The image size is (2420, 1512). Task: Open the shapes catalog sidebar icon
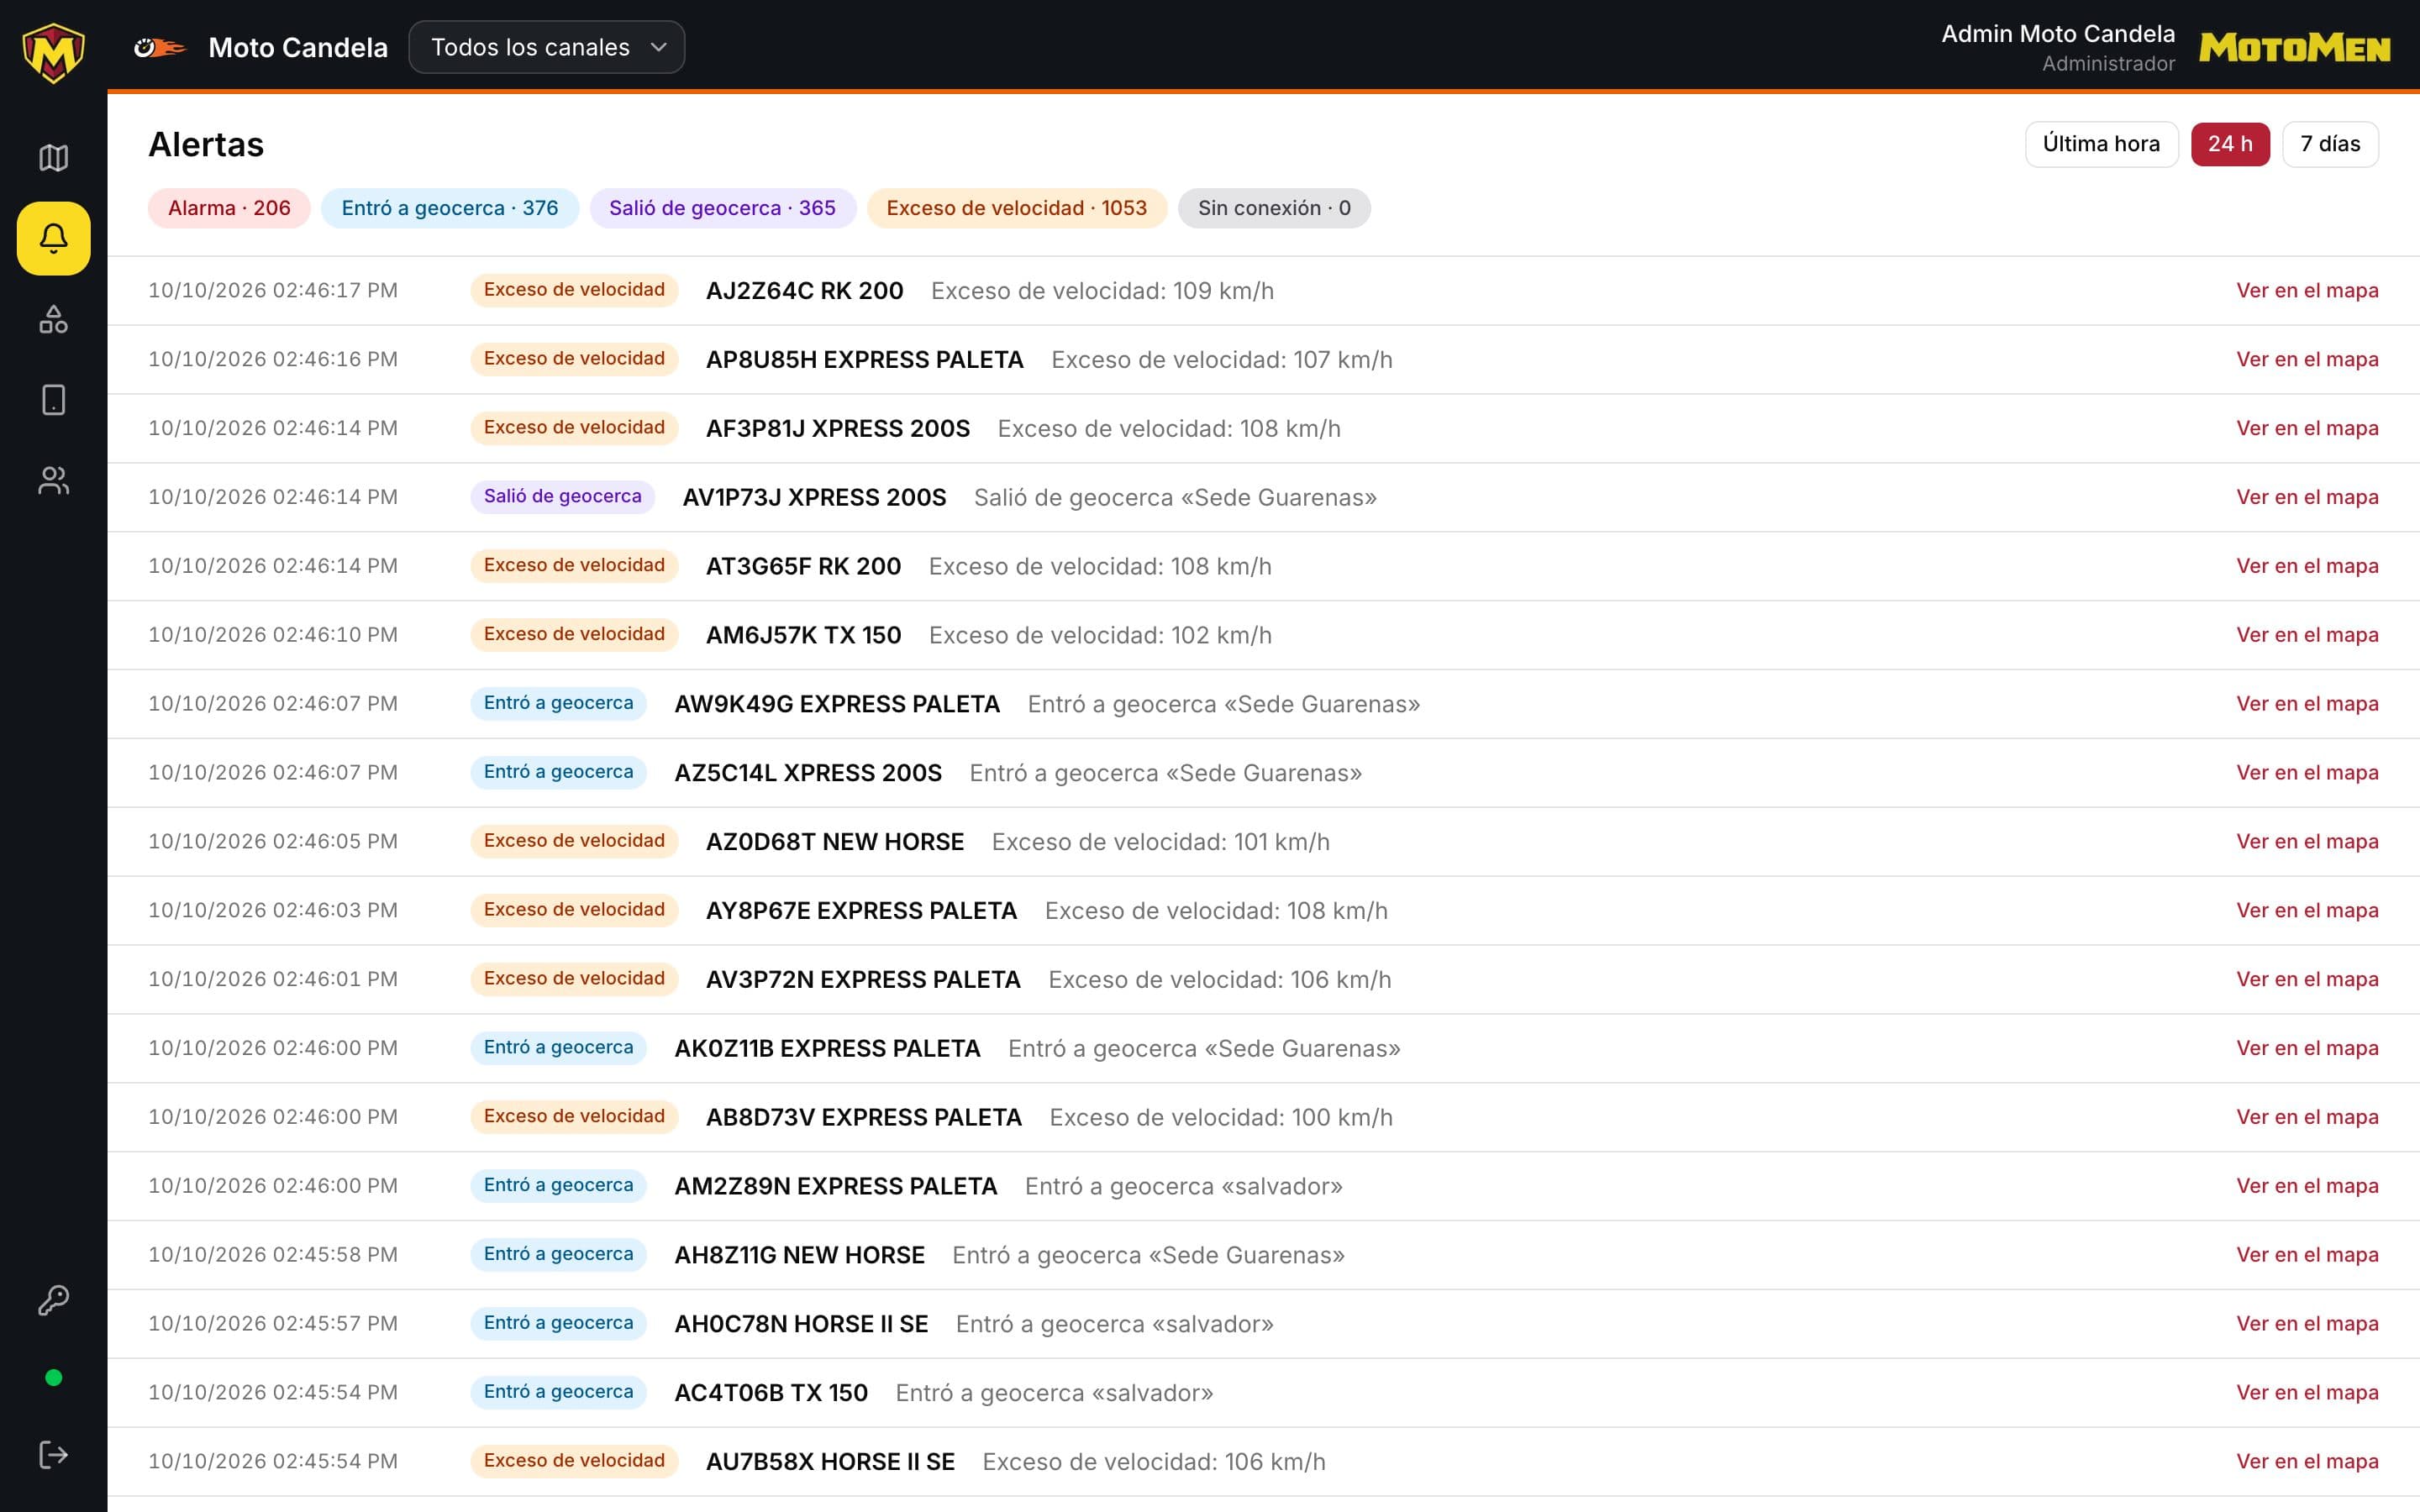tap(53, 320)
